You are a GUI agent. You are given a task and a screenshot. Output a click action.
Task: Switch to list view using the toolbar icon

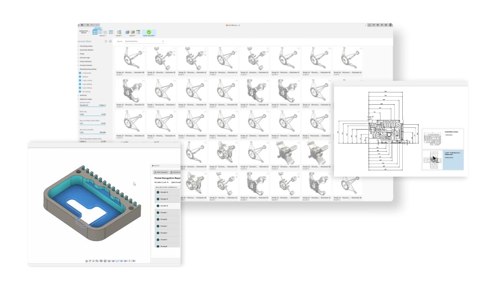[105, 33]
